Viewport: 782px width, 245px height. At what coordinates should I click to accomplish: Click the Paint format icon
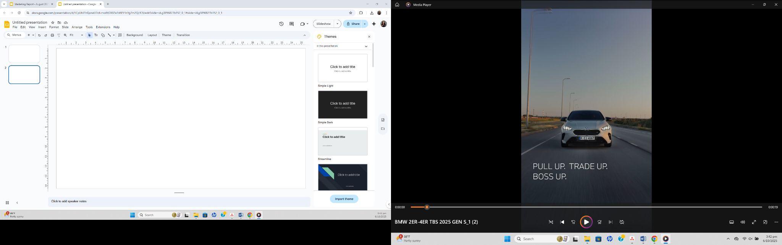59,35
